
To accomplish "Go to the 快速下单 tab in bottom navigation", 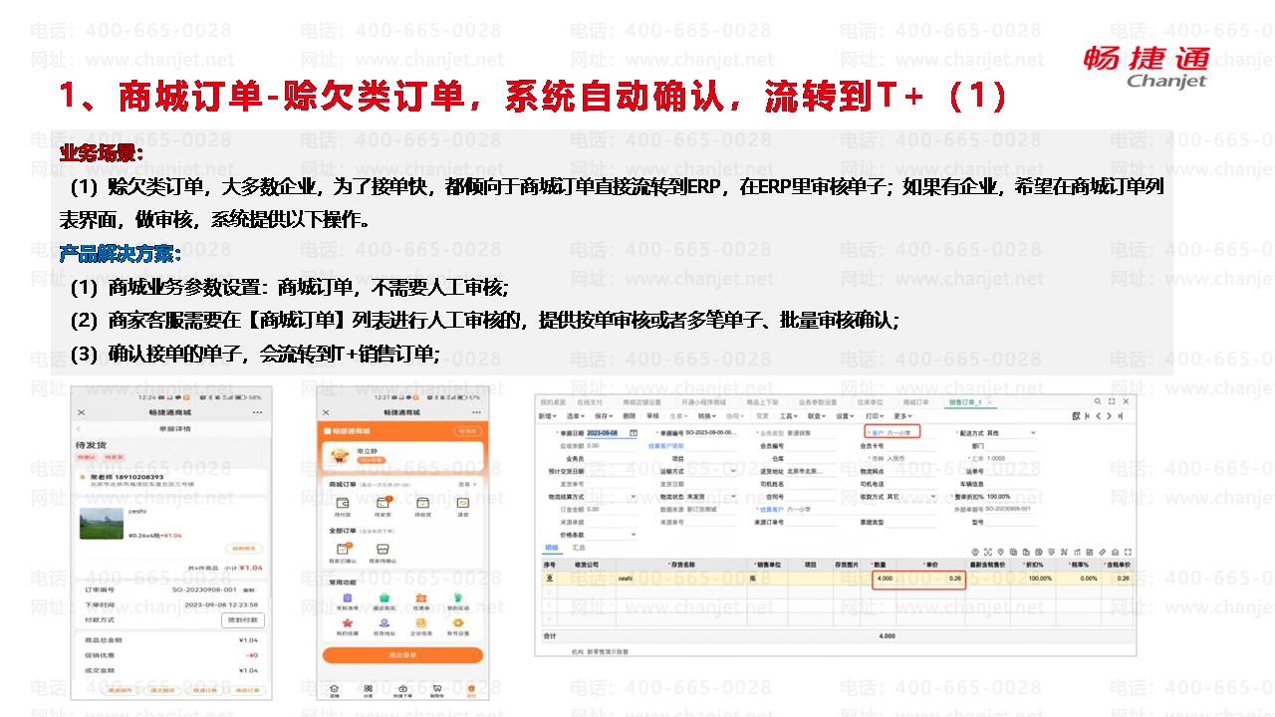I will (x=401, y=689).
